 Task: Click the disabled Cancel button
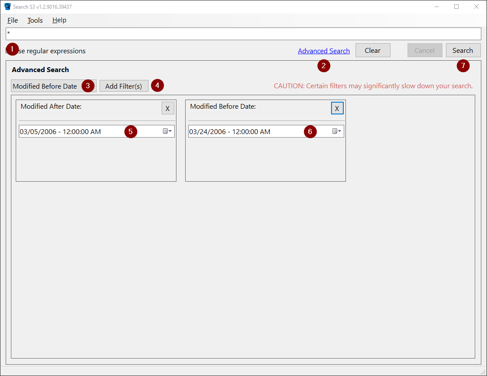pyautogui.click(x=425, y=50)
